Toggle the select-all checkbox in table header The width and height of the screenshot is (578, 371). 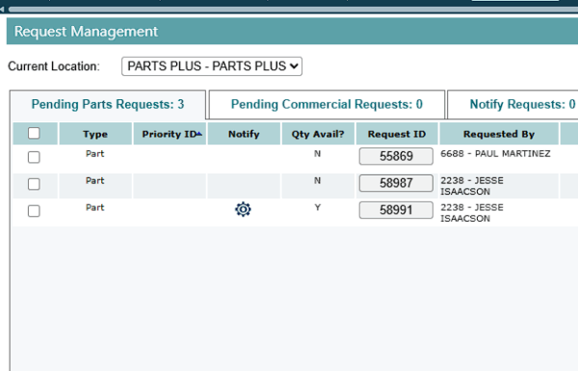34,133
